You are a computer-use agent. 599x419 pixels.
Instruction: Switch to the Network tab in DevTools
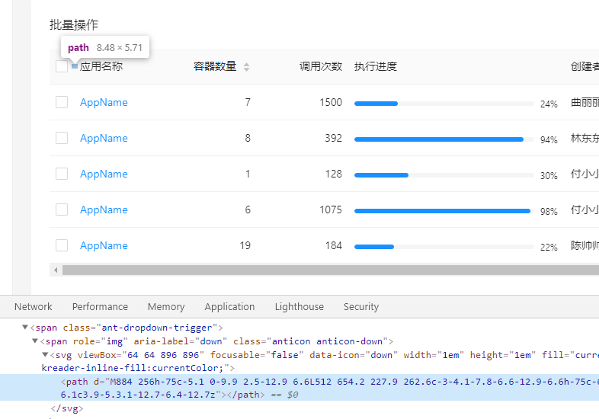coord(34,307)
